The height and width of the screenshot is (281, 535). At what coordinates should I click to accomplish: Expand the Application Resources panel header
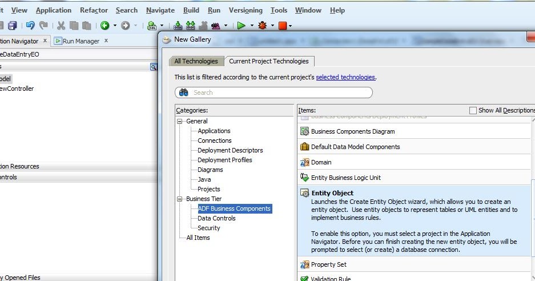(x=78, y=166)
